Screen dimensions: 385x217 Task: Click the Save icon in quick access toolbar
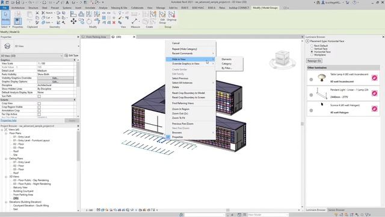point(17,2)
